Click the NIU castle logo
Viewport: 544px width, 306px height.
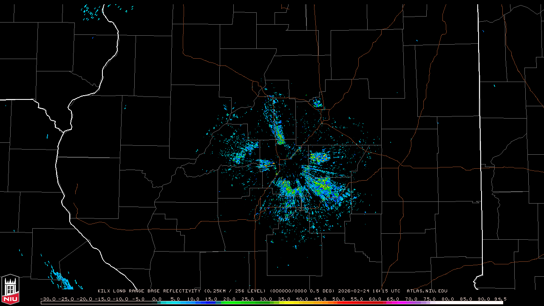click(x=10, y=289)
